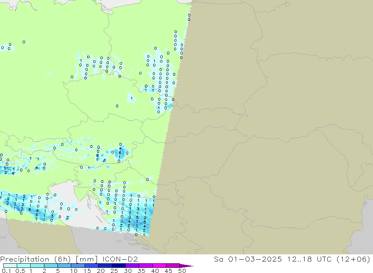Click the legend scale label '30'
This screenshot has height=273, width=373.
click(128, 271)
